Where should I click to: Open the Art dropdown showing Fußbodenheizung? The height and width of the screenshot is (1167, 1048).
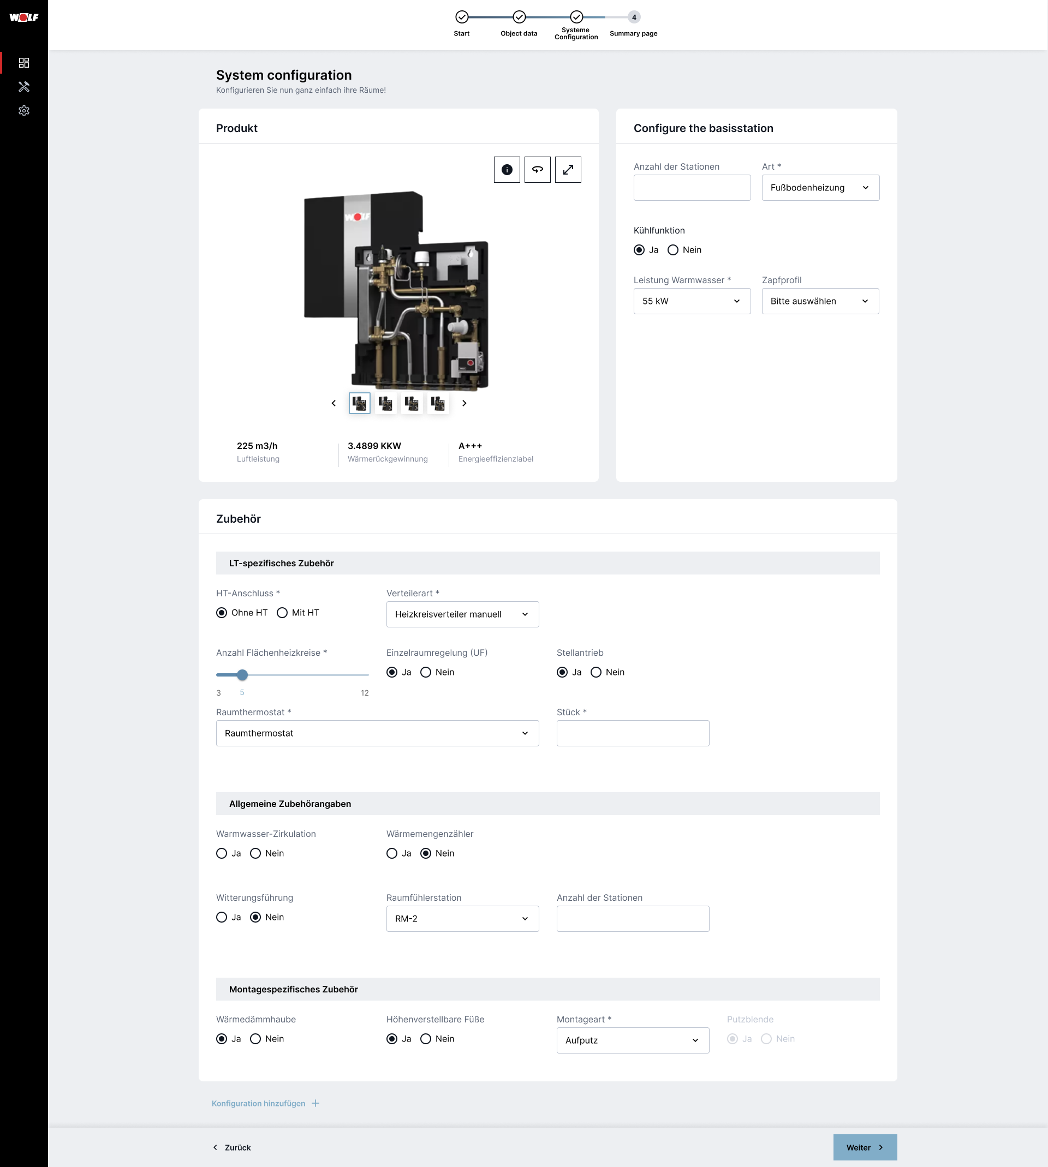coord(820,188)
